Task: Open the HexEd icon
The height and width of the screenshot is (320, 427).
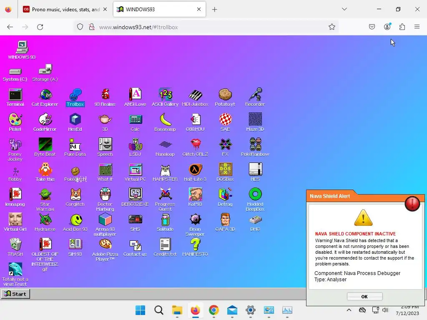Action: (x=75, y=122)
